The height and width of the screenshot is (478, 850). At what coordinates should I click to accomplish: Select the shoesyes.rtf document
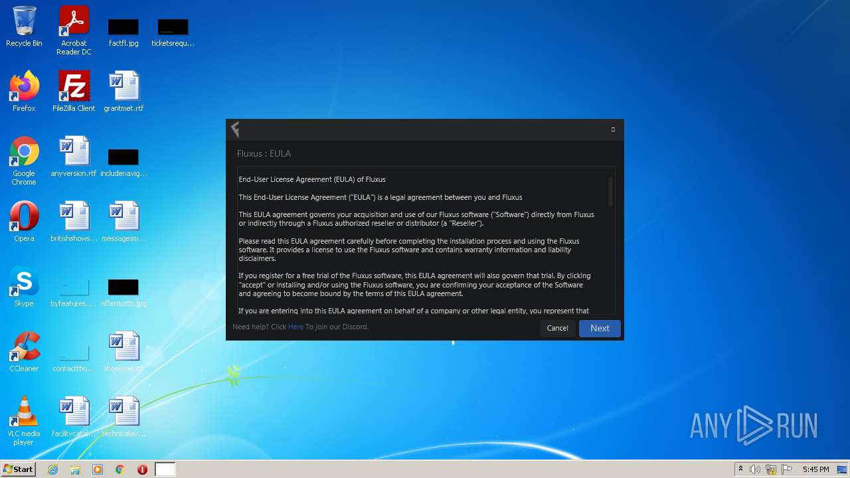tap(124, 352)
